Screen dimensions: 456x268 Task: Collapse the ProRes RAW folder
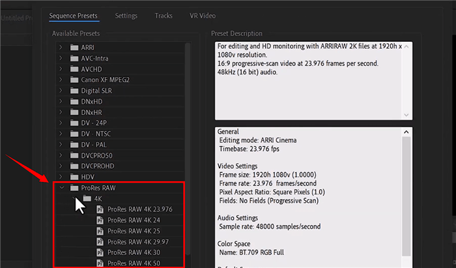(61, 188)
